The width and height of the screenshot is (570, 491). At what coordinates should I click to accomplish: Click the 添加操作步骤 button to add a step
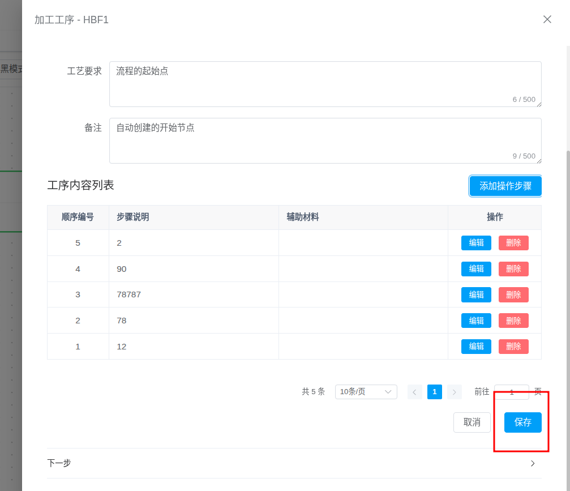505,186
